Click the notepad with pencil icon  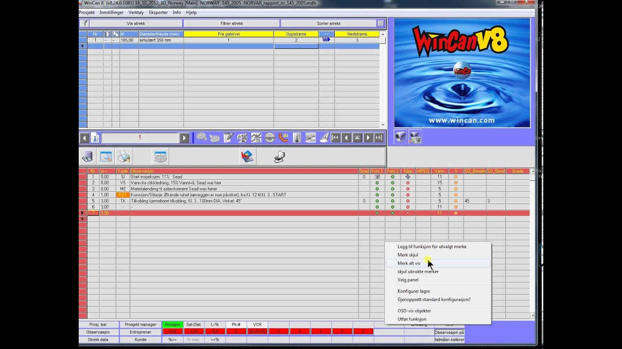click(x=228, y=138)
